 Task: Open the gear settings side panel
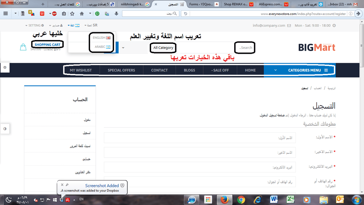tap(5, 68)
